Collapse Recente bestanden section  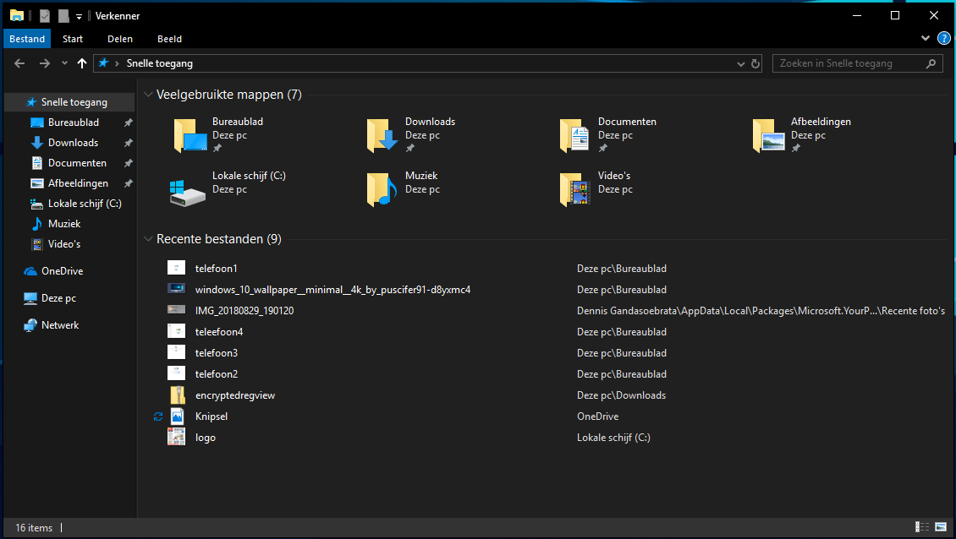[x=148, y=239]
